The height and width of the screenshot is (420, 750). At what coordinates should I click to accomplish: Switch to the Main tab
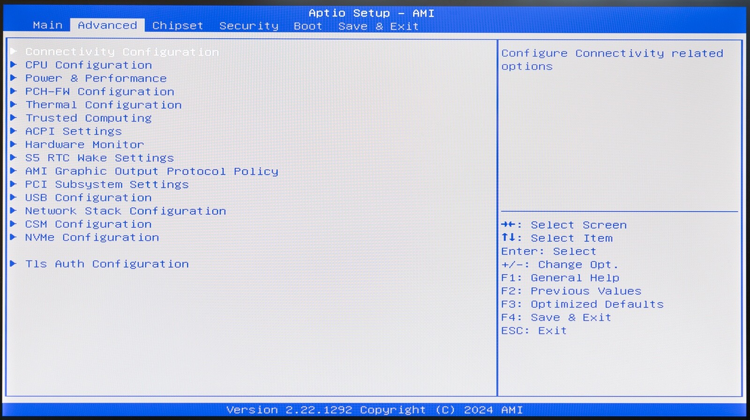[48, 25]
